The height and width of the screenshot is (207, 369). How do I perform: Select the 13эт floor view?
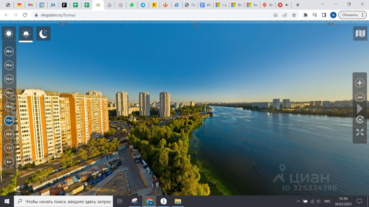[9, 120]
